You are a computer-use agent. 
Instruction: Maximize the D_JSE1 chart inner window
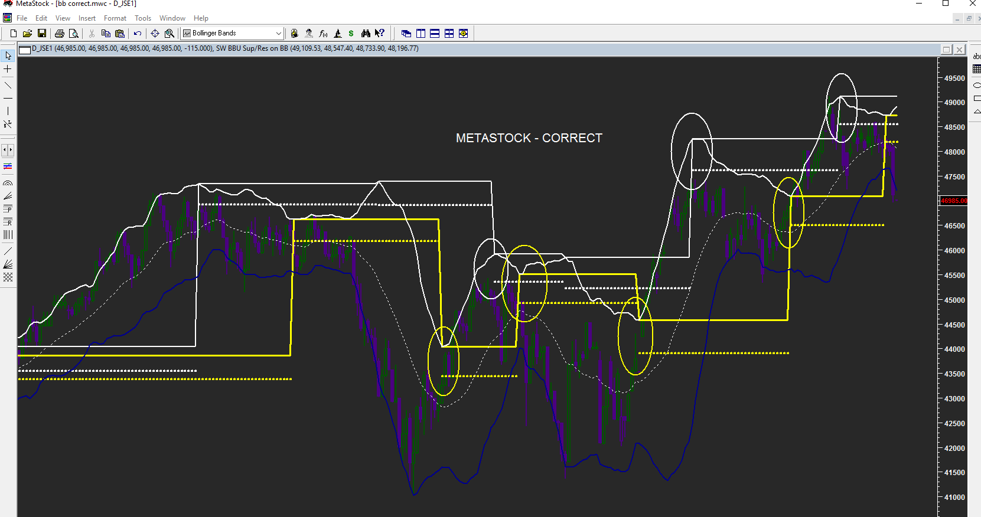tap(946, 50)
